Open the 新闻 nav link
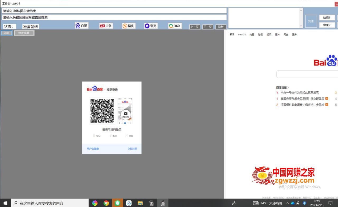 pos(232,34)
